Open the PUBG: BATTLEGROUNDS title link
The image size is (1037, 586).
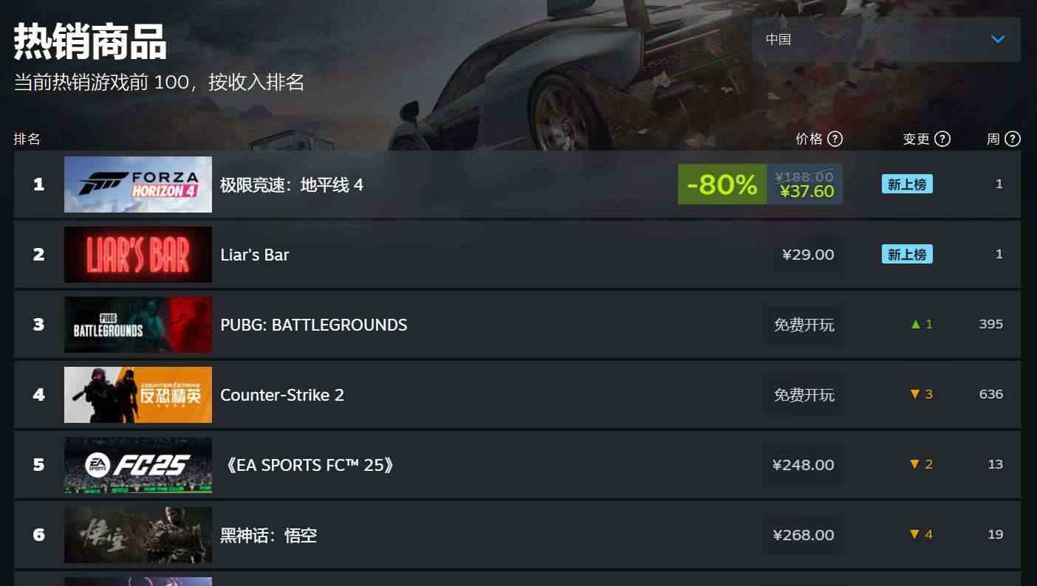314,325
